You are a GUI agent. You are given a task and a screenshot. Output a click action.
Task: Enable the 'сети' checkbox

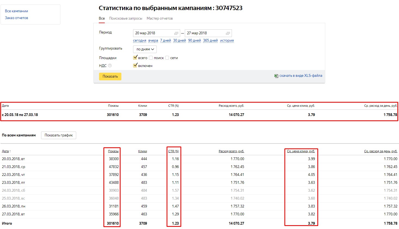coord(167,58)
